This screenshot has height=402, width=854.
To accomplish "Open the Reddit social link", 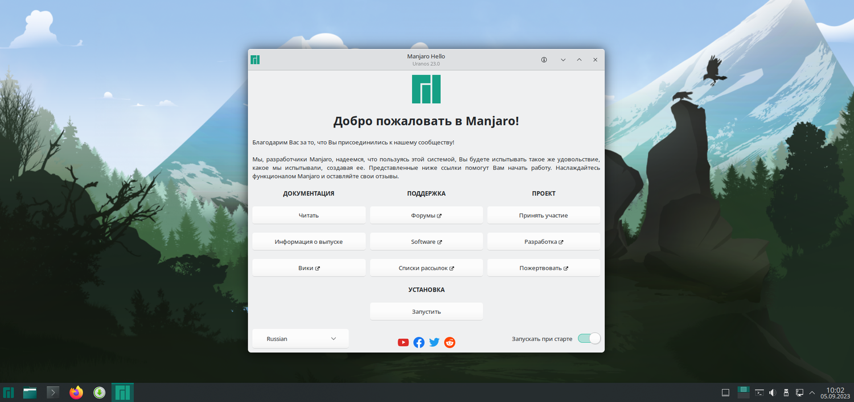I will (x=450, y=342).
